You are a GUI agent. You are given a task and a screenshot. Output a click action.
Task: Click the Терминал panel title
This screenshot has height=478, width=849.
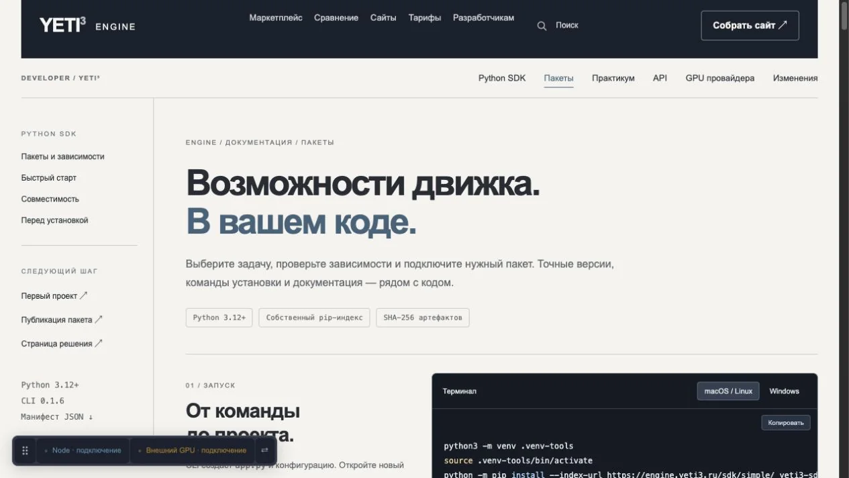460,391
